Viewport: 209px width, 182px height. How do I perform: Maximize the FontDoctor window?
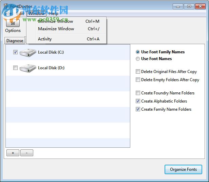[189, 6]
